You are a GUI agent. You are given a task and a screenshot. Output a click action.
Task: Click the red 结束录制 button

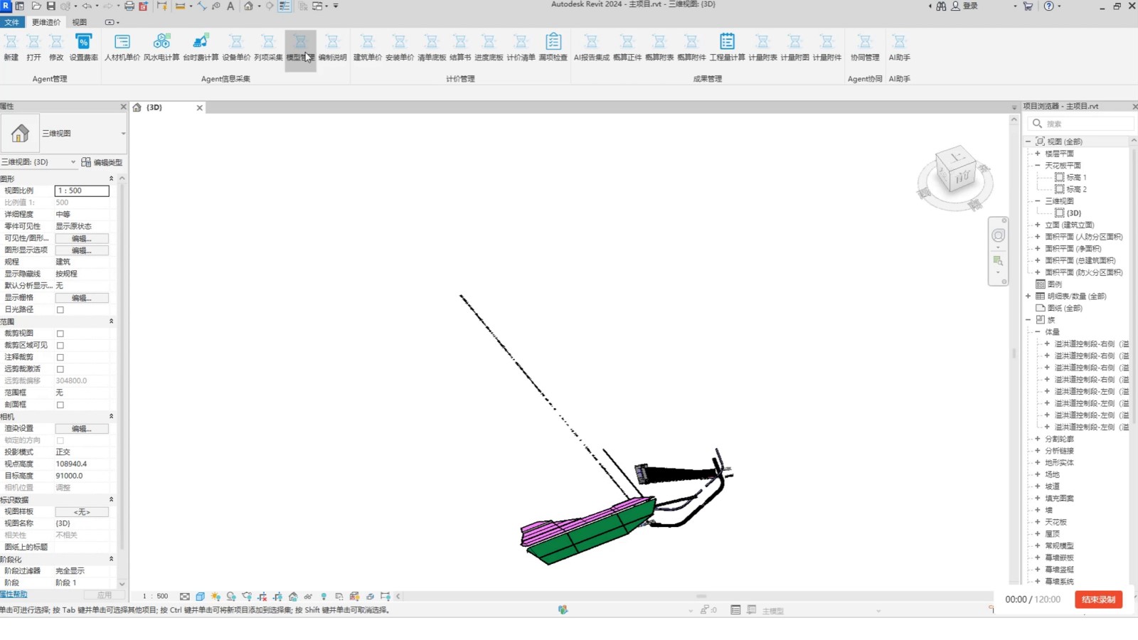pyautogui.click(x=1098, y=599)
